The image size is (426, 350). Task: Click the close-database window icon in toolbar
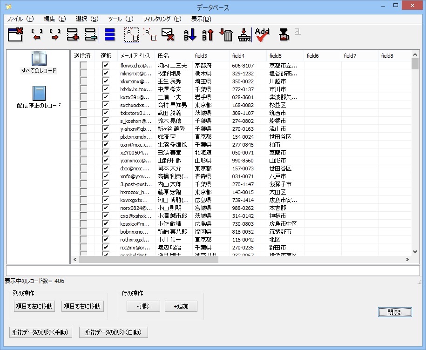pyautogui.click(x=15, y=35)
